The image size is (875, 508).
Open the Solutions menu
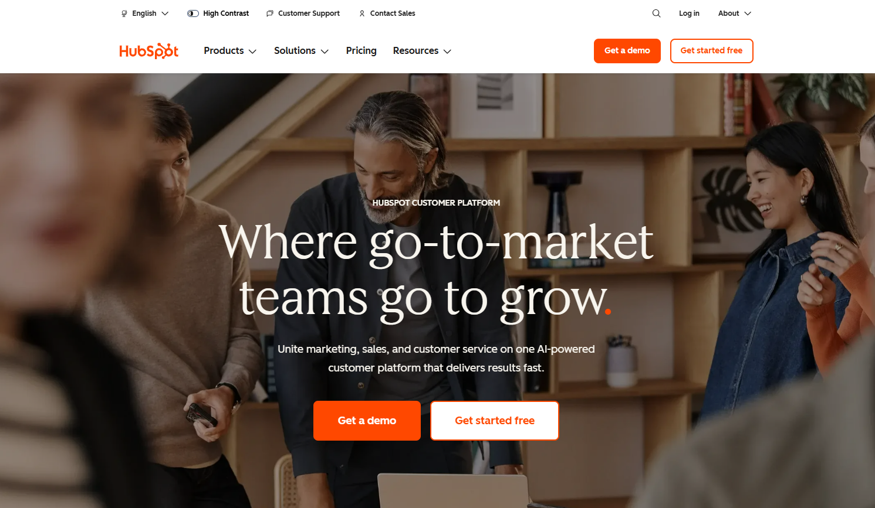coord(301,51)
